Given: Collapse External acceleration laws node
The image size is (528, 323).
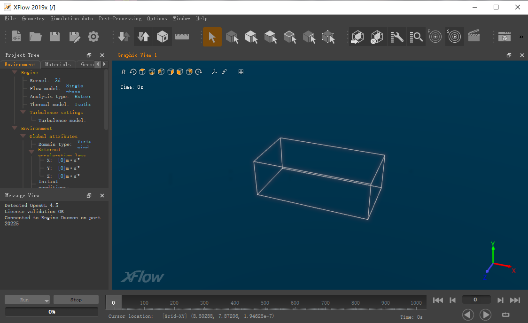Looking at the screenshot, I should click(31, 152).
